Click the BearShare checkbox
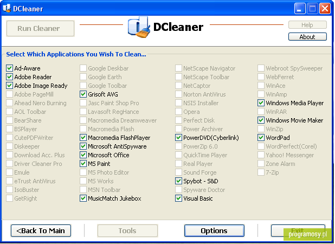 tap(9, 120)
